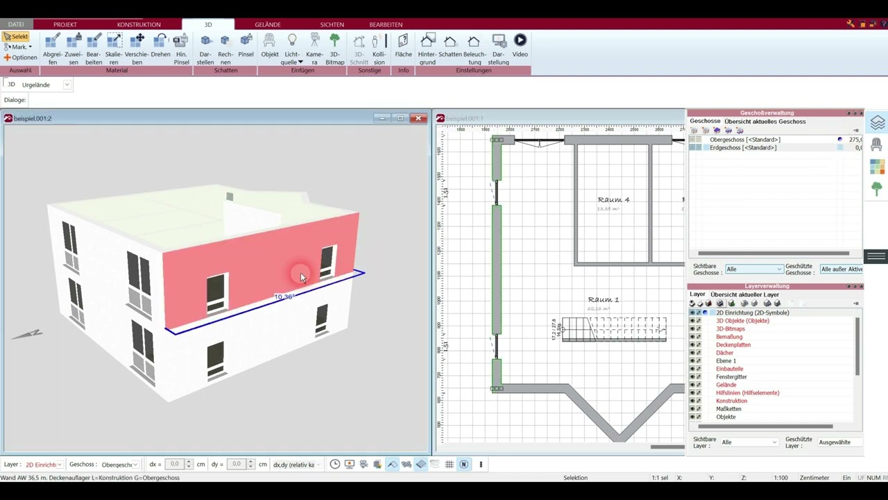Open dx,dy (relativ ka coordinate mode dropdown
888x500 pixels.
coord(296,465)
